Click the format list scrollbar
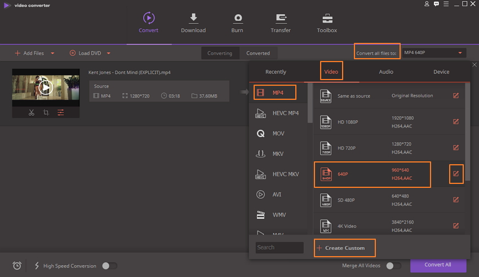Image resolution: width=479 pixels, height=277 pixels. click(310, 103)
